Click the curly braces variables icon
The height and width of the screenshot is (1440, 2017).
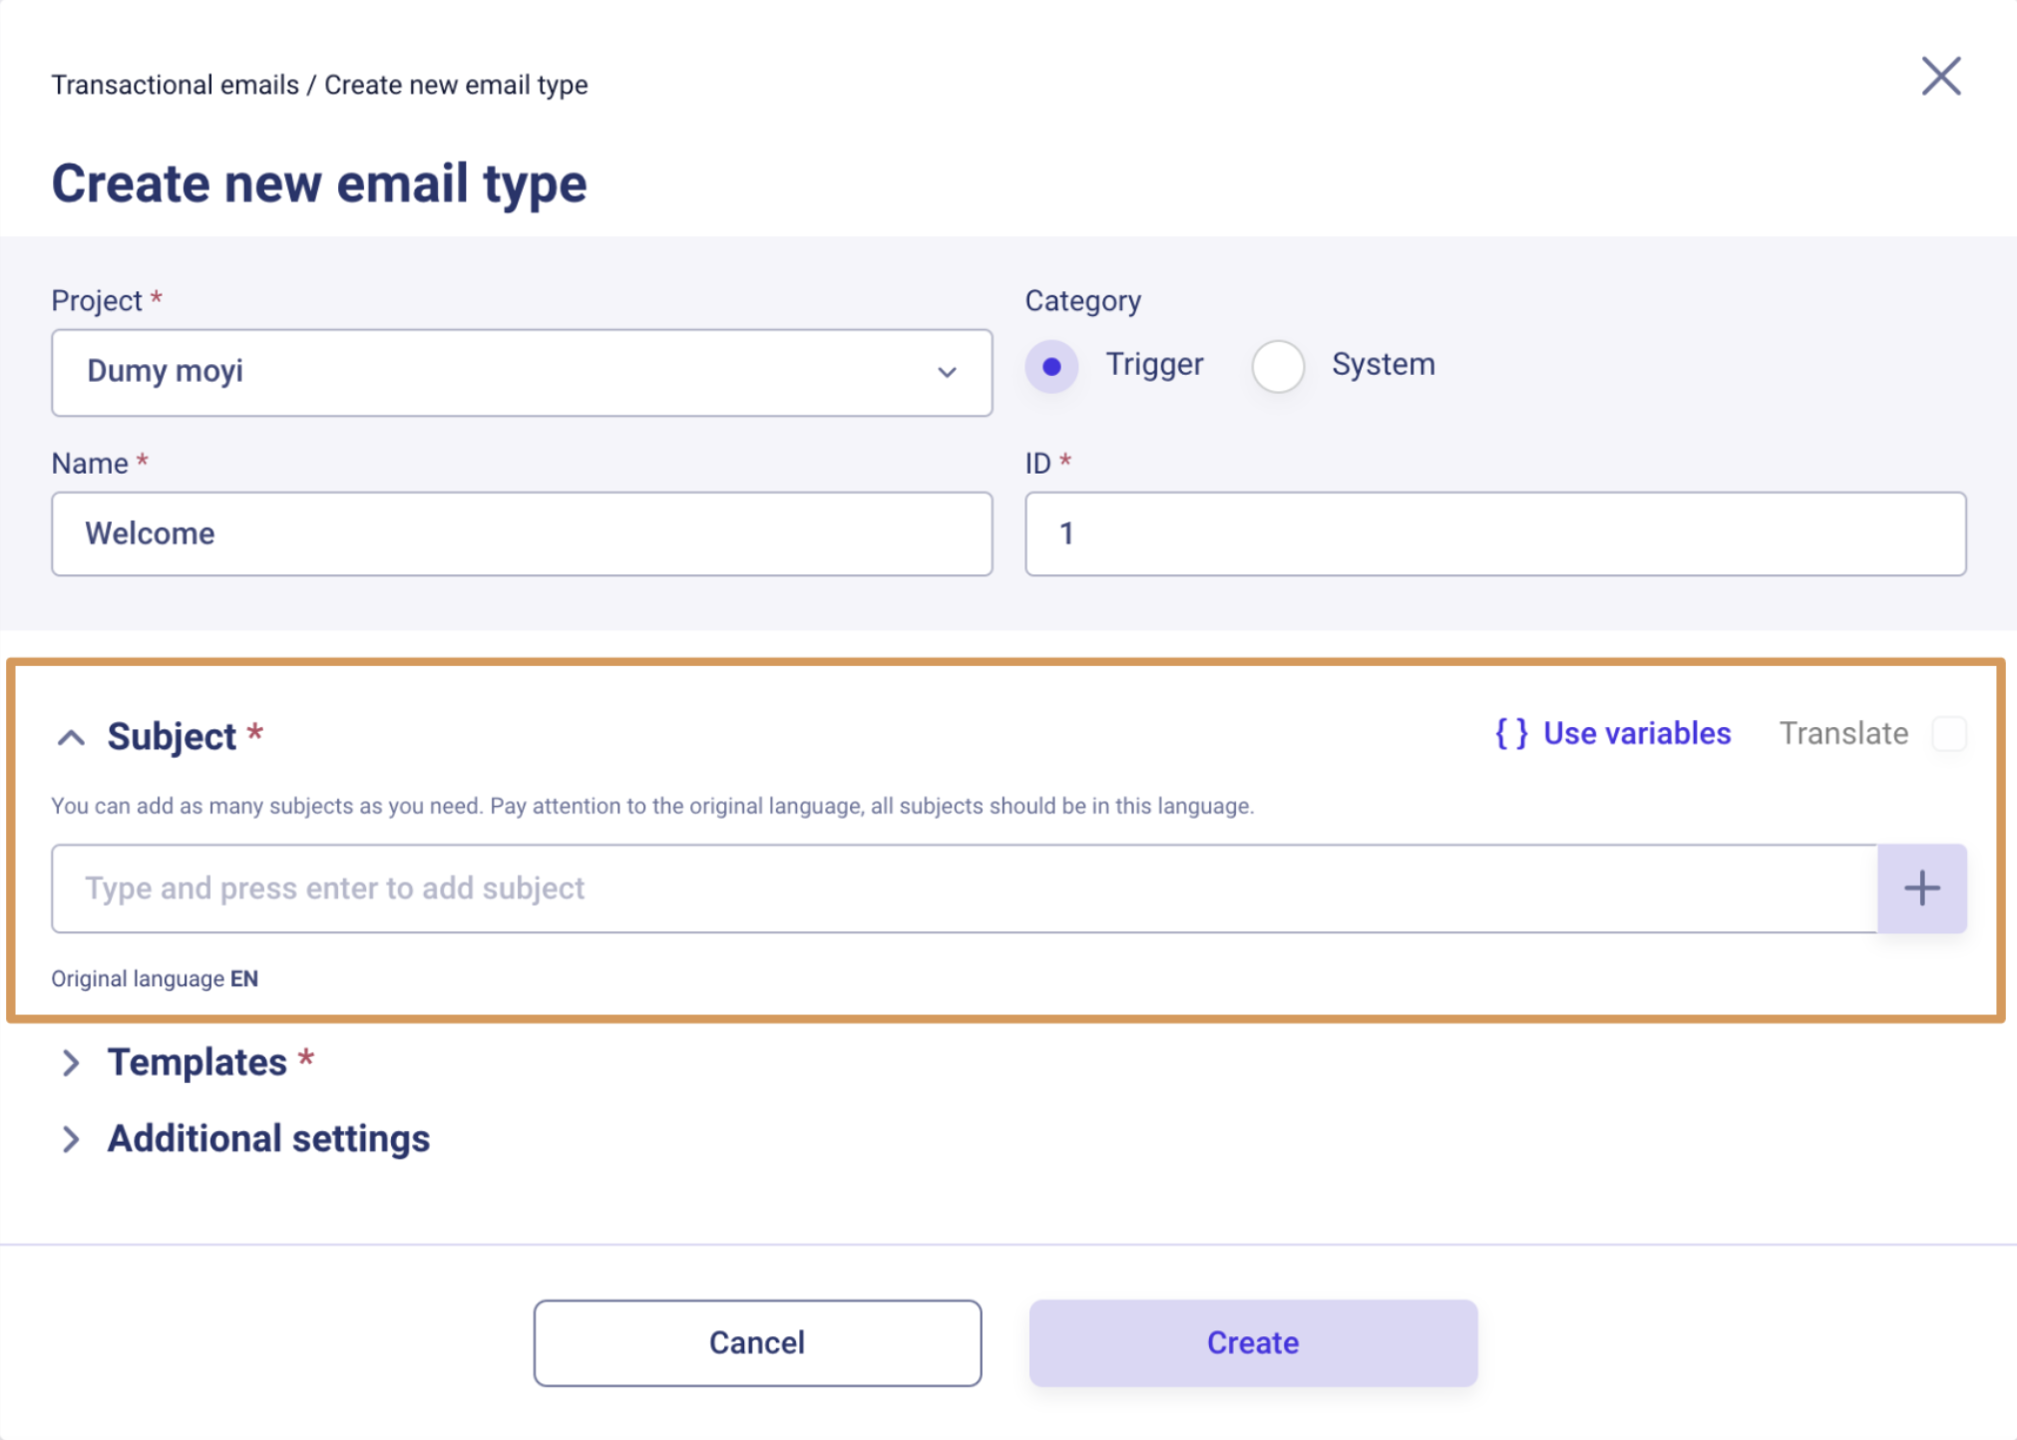coord(1510,734)
